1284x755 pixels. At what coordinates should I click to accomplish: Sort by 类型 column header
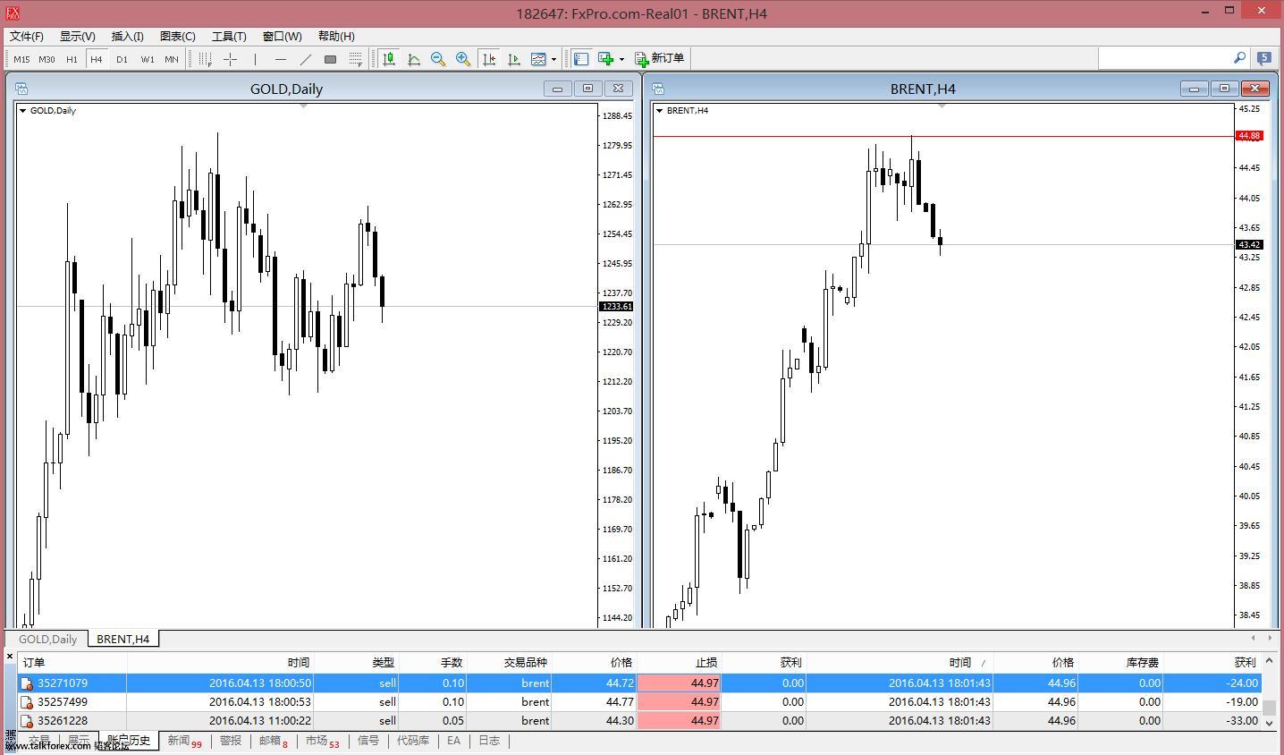(356, 662)
